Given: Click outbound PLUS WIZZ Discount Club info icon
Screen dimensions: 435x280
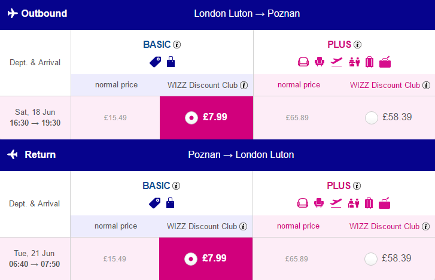Looking at the screenshot, I should pos(427,85).
